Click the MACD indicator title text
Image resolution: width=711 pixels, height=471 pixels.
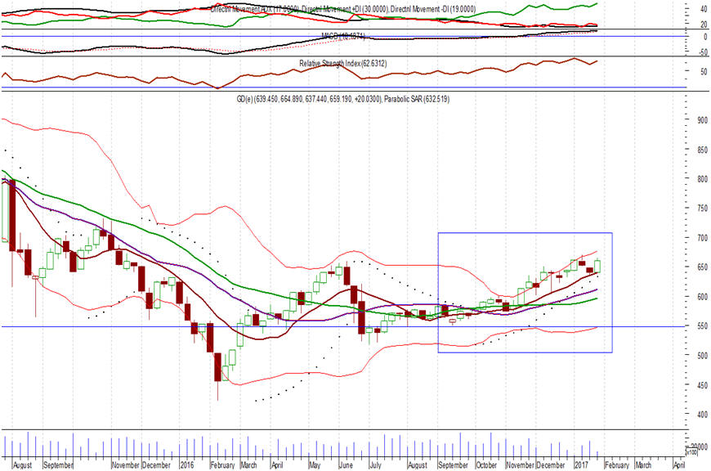pyautogui.click(x=342, y=36)
